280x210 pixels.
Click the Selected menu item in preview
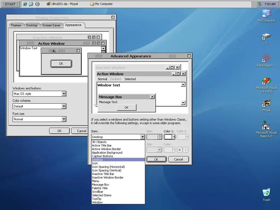coord(130,79)
